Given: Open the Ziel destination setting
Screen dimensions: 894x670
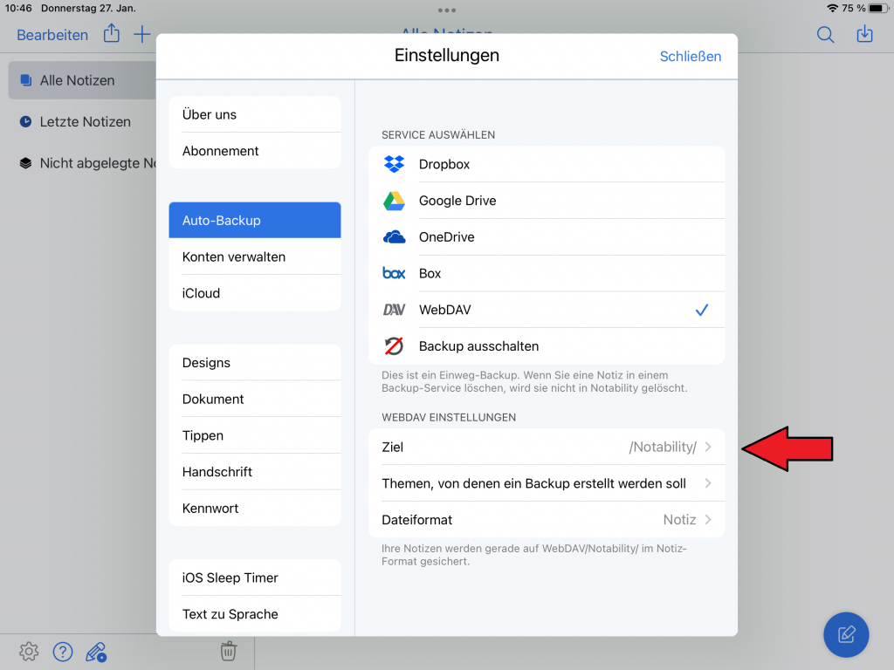Looking at the screenshot, I should [x=547, y=447].
